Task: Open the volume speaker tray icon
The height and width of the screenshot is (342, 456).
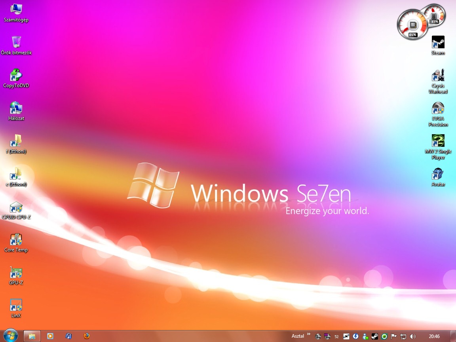Action: coord(413,336)
